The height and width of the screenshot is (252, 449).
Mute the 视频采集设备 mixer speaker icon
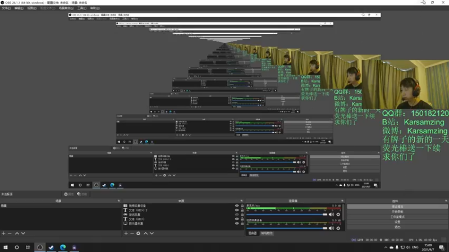331,228
